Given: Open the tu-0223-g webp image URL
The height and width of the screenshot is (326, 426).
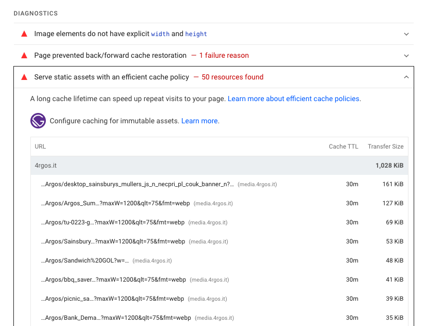Looking at the screenshot, I should pos(113,222).
